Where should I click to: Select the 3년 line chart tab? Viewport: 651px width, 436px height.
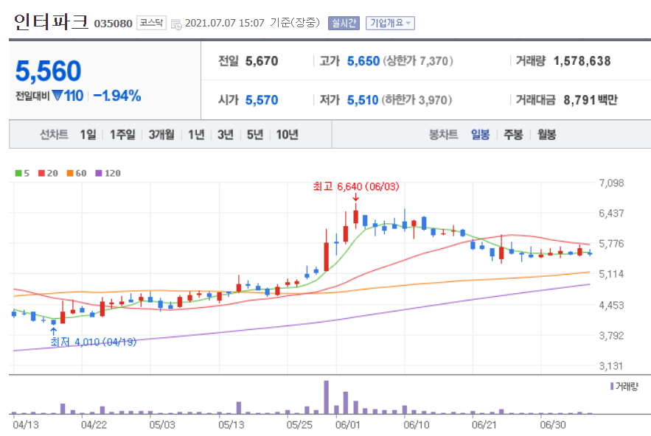(x=226, y=135)
